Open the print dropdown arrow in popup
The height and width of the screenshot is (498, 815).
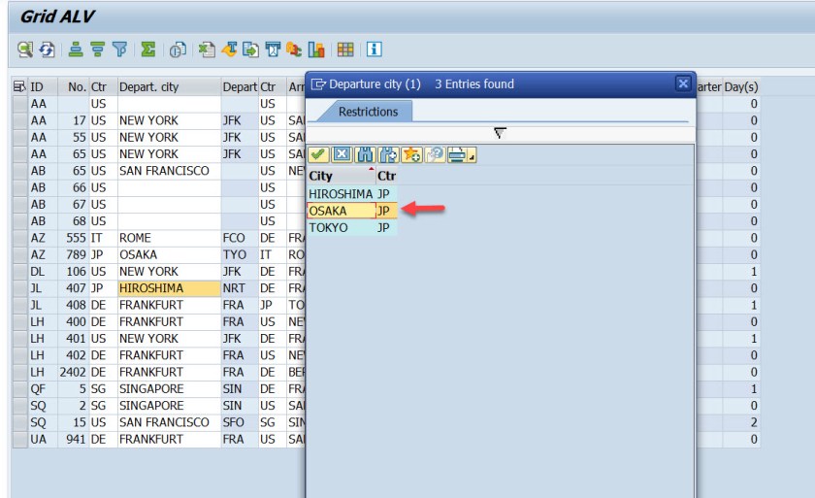point(472,155)
